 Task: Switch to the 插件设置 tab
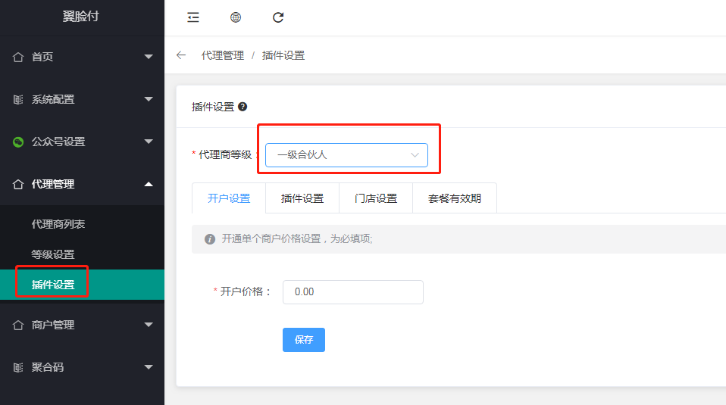tap(302, 198)
